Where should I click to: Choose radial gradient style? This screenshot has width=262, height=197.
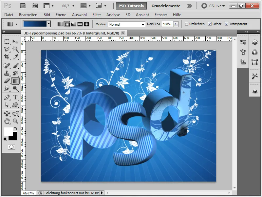(x=67, y=24)
